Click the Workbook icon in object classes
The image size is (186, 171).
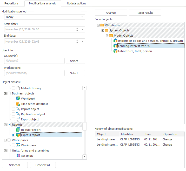point(18,99)
